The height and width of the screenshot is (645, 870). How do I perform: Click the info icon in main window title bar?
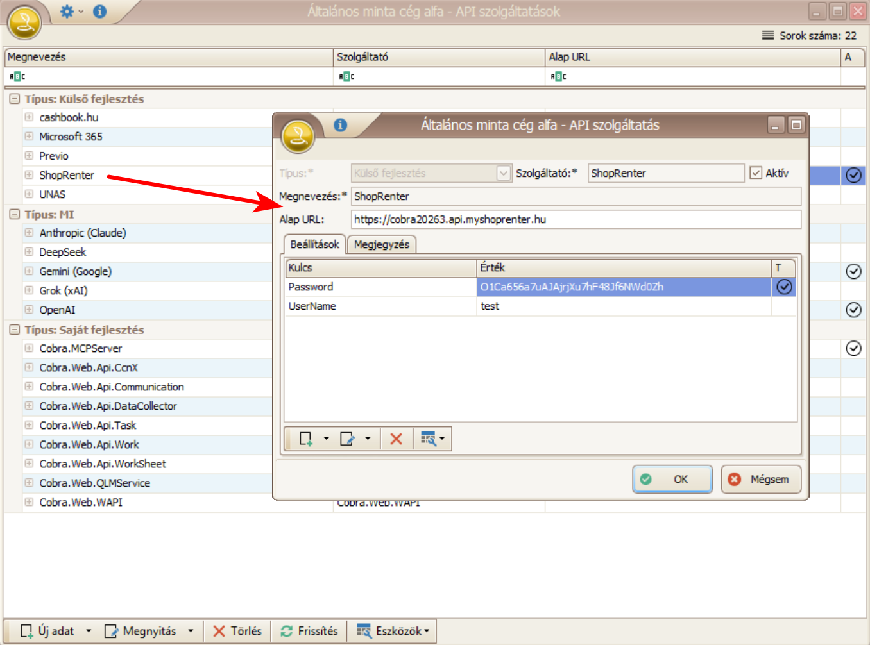click(100, 12)
